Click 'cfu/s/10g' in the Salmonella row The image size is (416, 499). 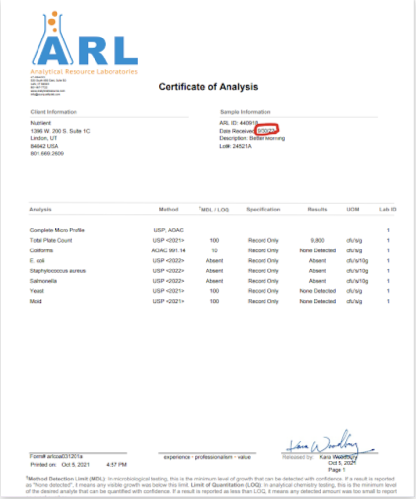coord(357,281)
